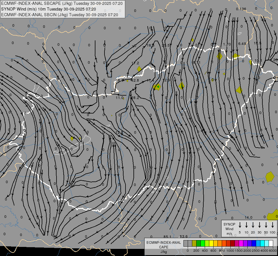This screenshot has width=278, height=256.
Task: Click the CAPE value '17.2' on the map
Action: point(135,63)
